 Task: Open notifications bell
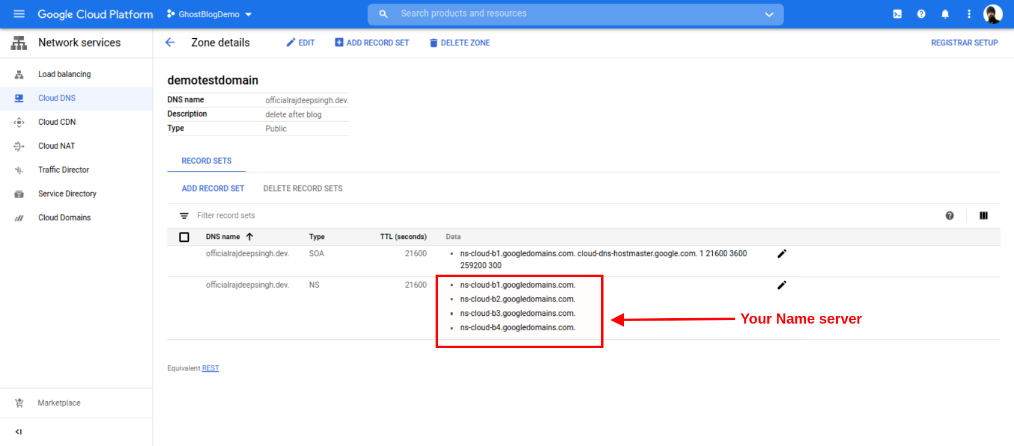[945, 14]
